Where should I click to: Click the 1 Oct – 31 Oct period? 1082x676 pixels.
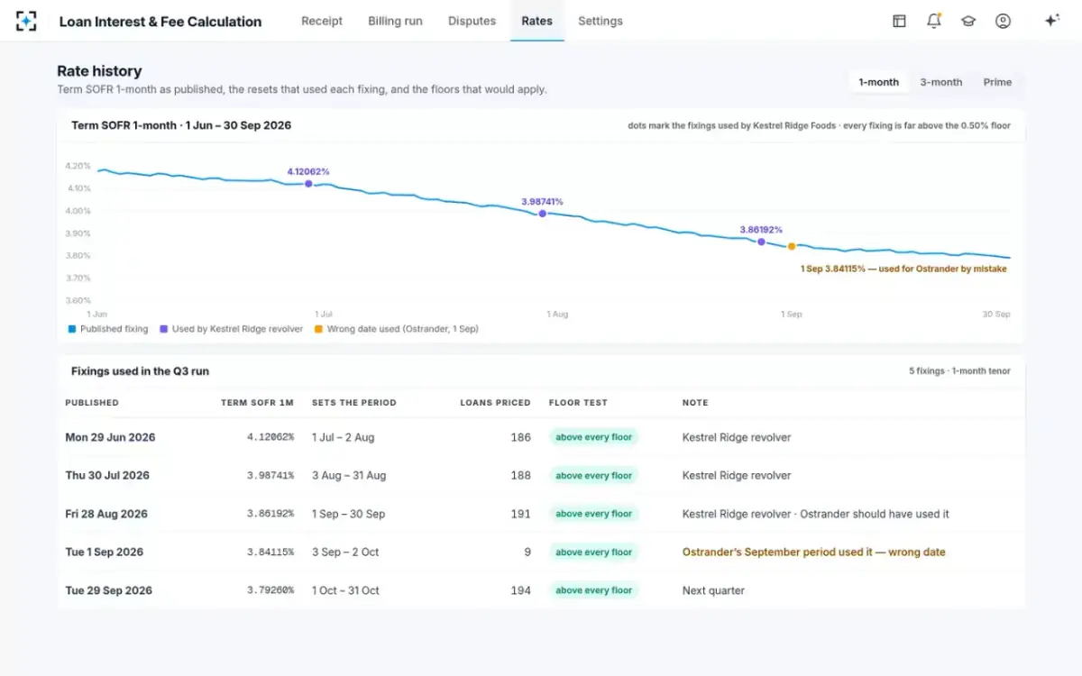[x=345, y=590]
